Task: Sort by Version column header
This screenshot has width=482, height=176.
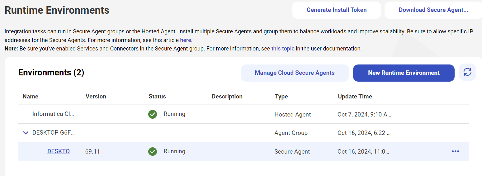Action: click(x=96, y=97)
